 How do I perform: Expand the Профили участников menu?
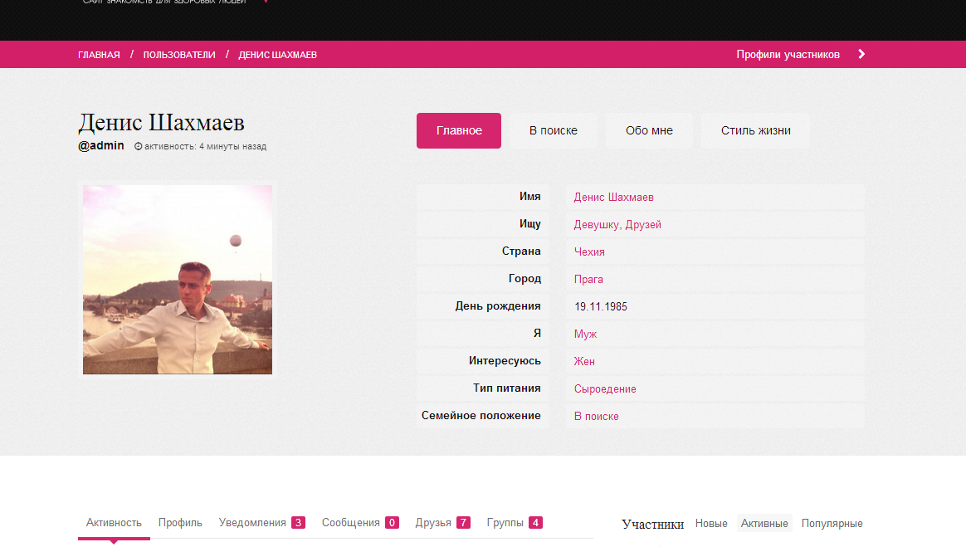[x=788, y=55]
